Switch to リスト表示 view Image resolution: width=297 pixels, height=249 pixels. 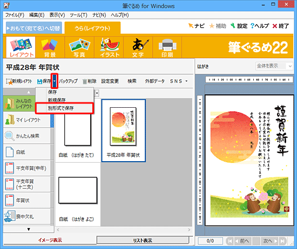point(143,240)
